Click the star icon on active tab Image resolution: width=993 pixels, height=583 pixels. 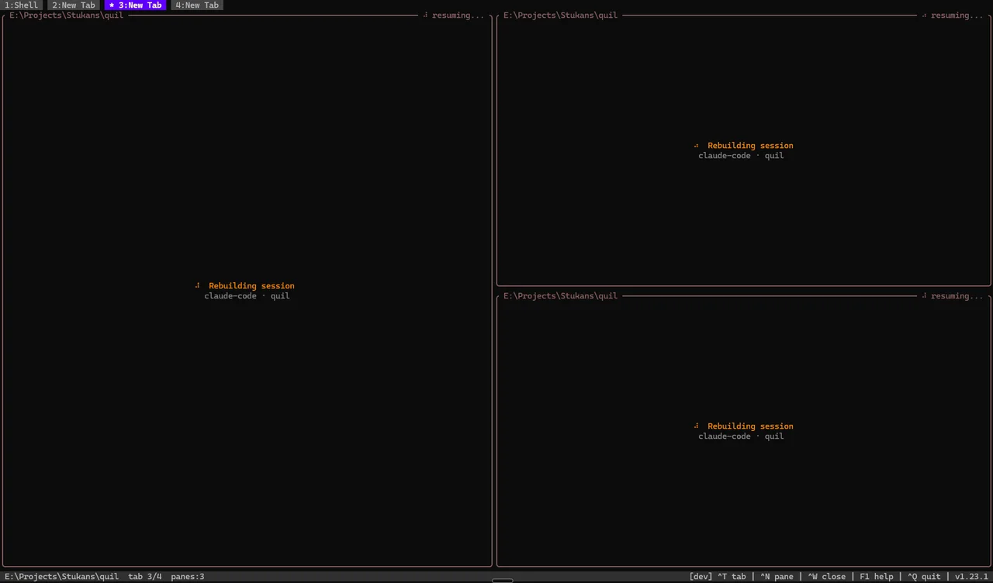pyautogui.click(x=112, y=5)
